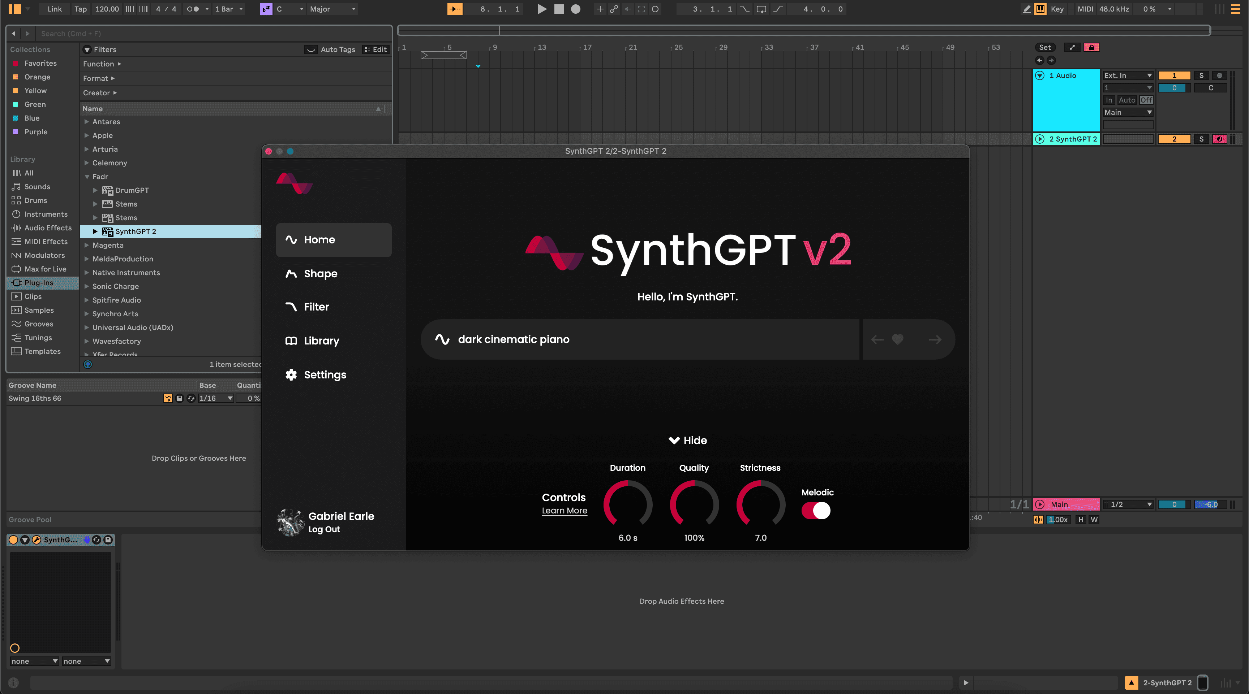Viewport: 1249px width, 694px height.
Task: Solo the 1 Audio track
Action: [1202, 75]
